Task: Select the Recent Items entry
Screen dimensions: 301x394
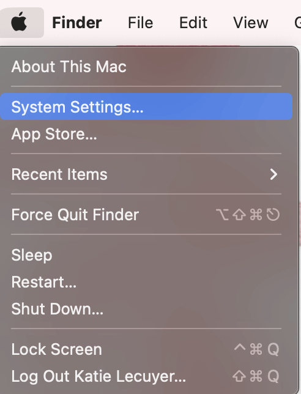Action: click(146, 174)
